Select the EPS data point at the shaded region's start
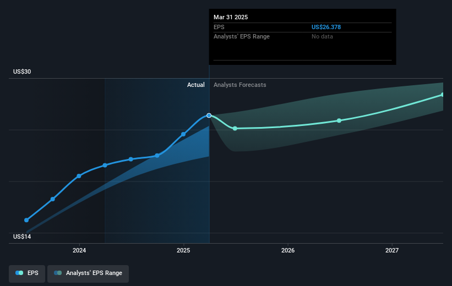Screen dimensions: 452x286 click(105, 166)
